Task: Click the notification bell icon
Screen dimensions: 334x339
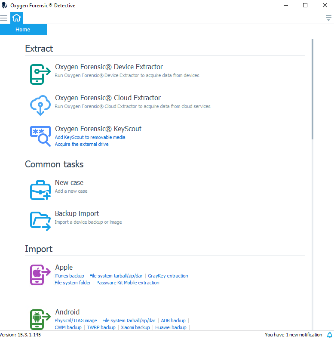Action: [x=329, y=335]
